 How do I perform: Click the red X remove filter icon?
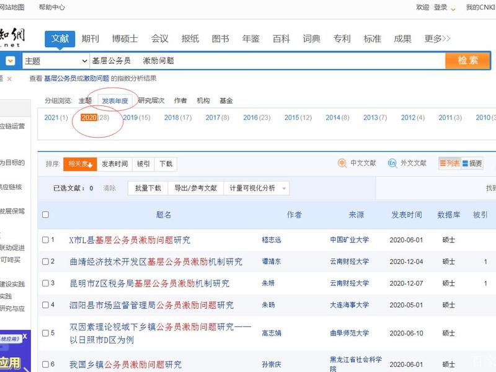(9, 79)
